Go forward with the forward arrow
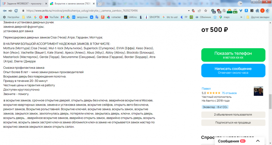The image size is (272, 145). click(x=10, y=11)
